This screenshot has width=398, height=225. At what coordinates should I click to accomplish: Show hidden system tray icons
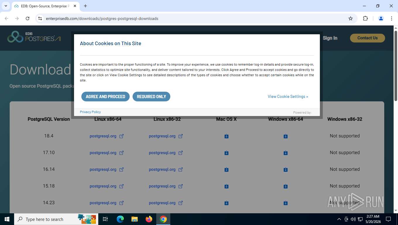pyautogui.click(x=339, y=219)
